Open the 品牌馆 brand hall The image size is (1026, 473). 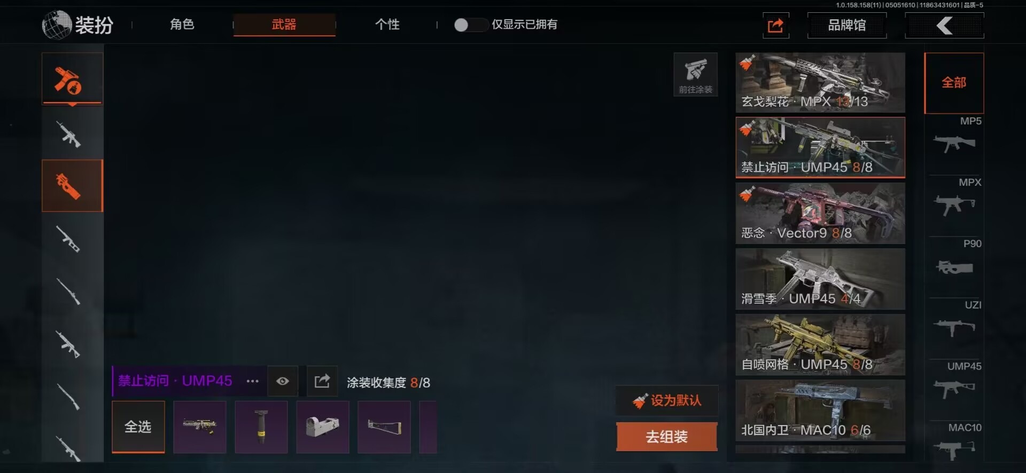[847, 25]
